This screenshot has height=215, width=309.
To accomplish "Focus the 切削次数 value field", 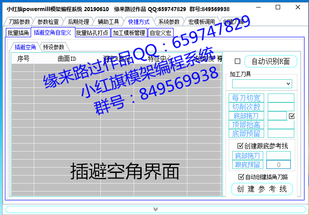I will (281, 107).
